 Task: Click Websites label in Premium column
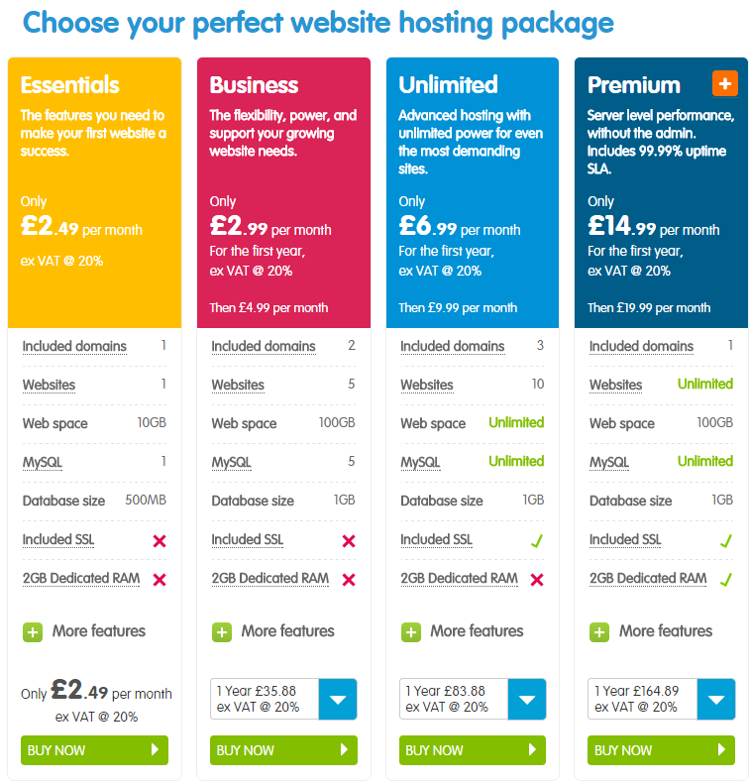[x=615, y=386]
